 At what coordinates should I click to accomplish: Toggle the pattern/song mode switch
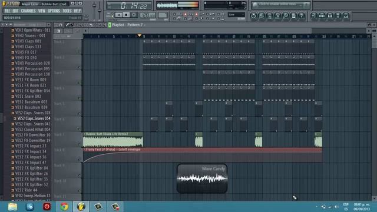coord(111,15)
